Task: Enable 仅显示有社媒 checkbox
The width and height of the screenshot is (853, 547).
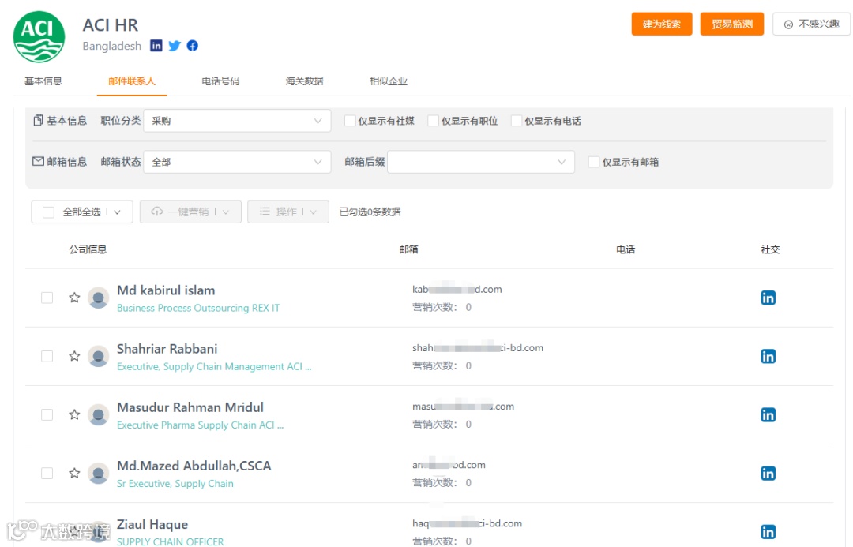Action: (x=350, y=121)
